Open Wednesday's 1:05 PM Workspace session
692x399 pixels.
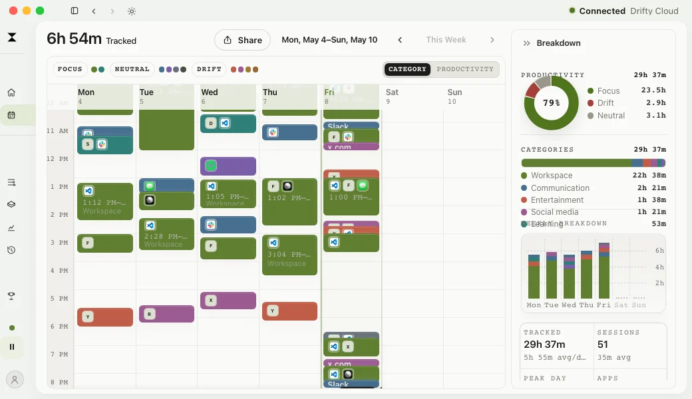point(228,194)
